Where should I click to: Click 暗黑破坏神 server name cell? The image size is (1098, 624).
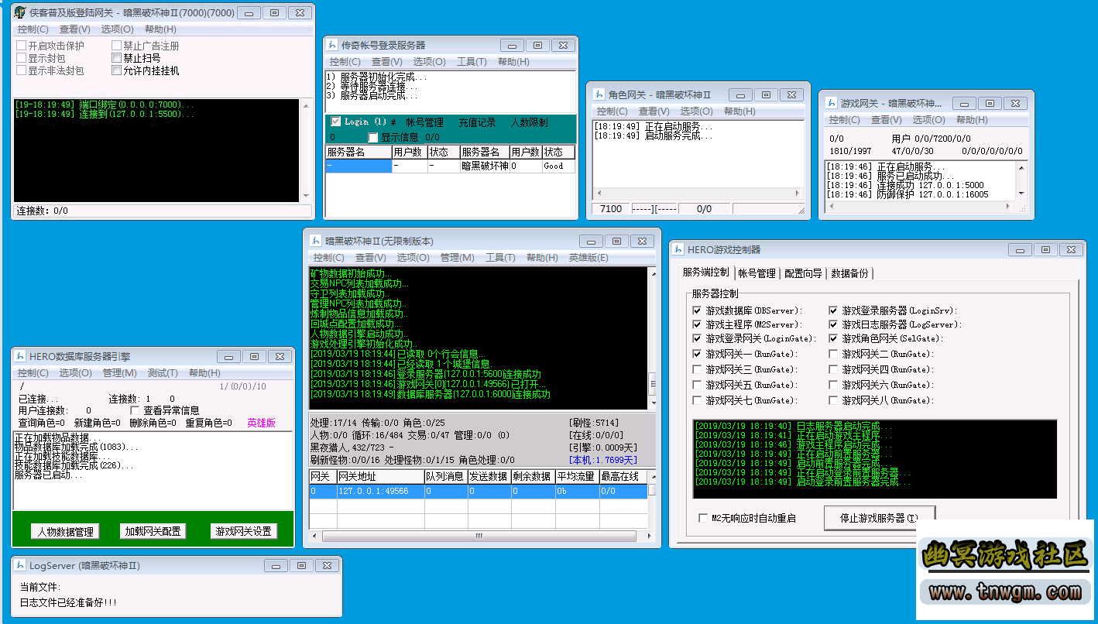[x=484, y=166]
